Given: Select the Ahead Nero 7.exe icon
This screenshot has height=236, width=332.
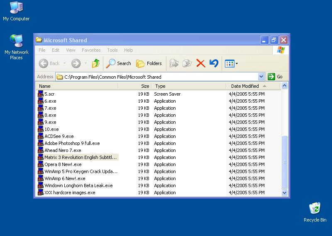Looking at the screenshot, I should 41,150.
